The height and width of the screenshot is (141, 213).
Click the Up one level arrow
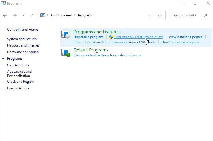point(32,15)
